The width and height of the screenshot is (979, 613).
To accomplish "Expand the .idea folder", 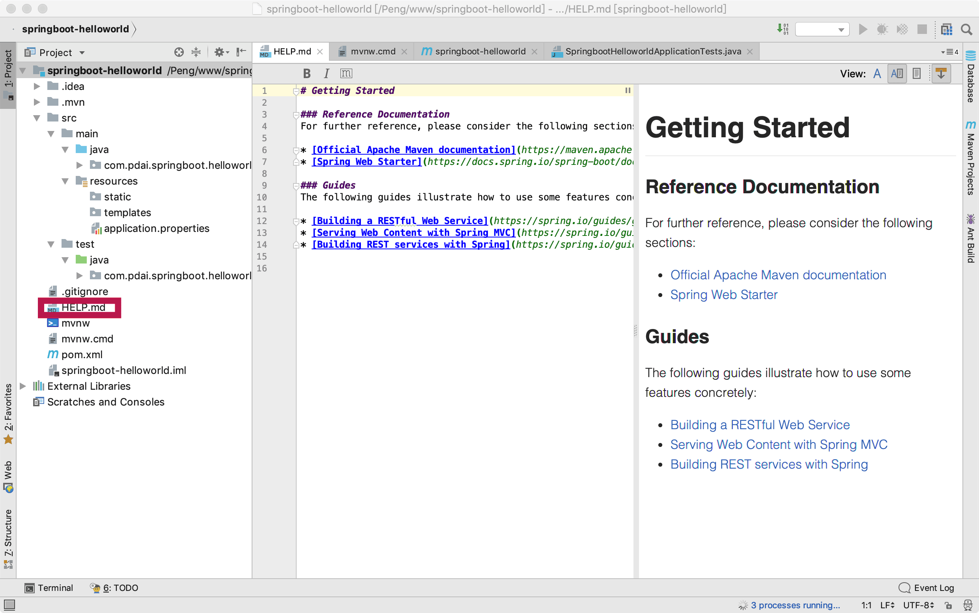I will tap(37, 86).
